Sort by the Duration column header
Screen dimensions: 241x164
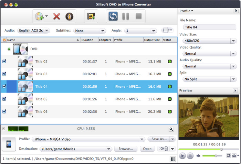(x=90, y=40)
